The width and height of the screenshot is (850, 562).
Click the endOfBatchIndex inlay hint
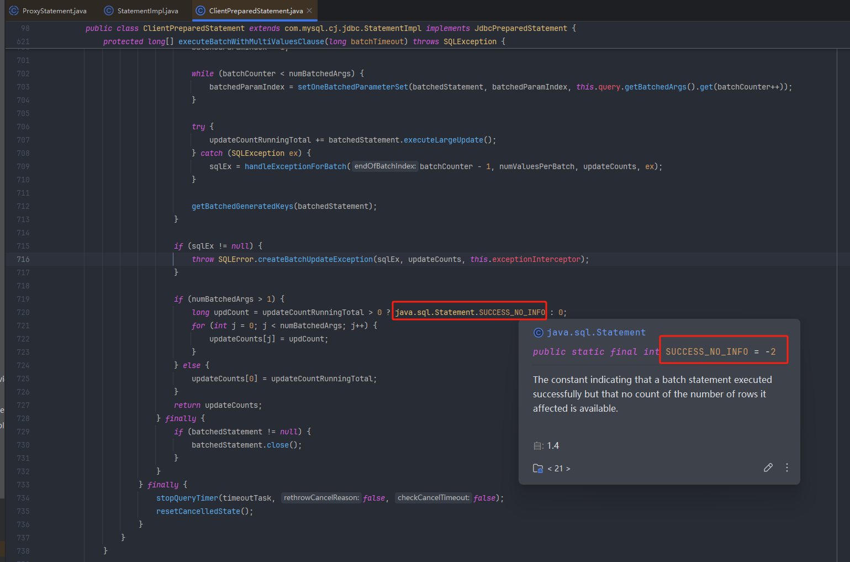(x=384, y=166)
